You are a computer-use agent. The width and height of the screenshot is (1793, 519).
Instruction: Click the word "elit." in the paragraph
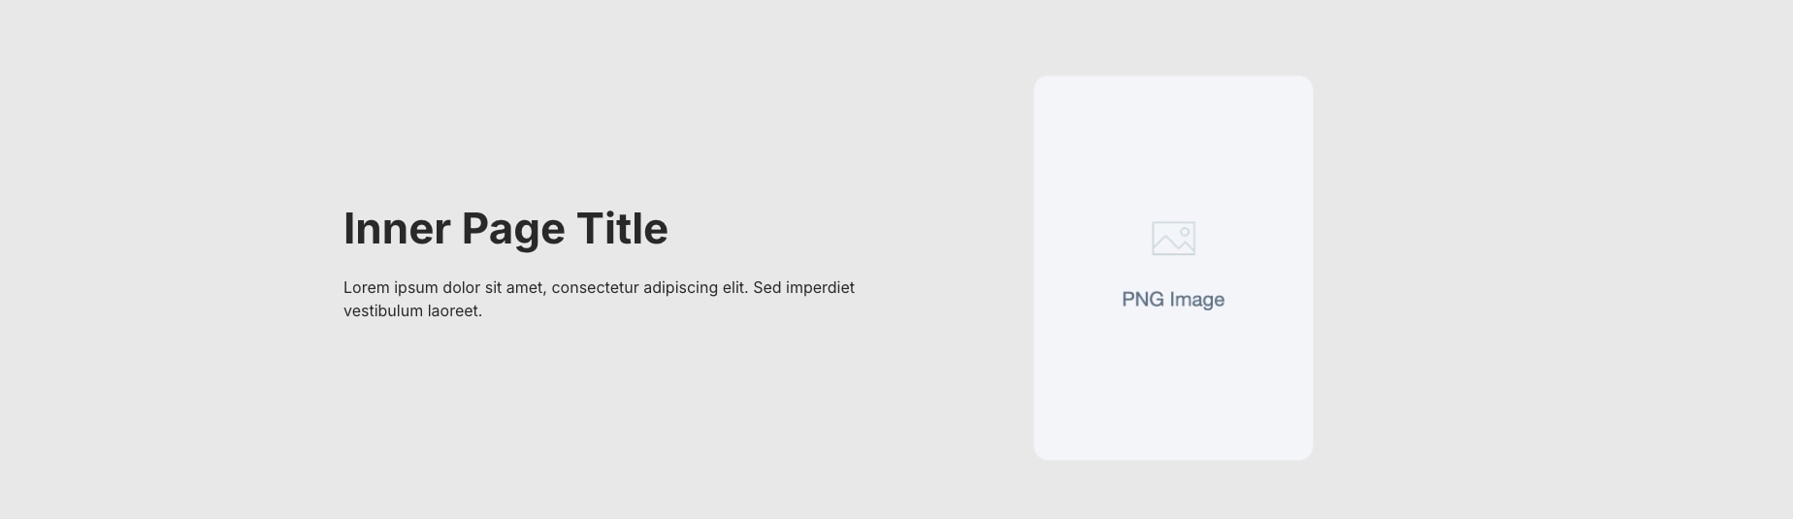pyautogui.click(x=735, y=288)
